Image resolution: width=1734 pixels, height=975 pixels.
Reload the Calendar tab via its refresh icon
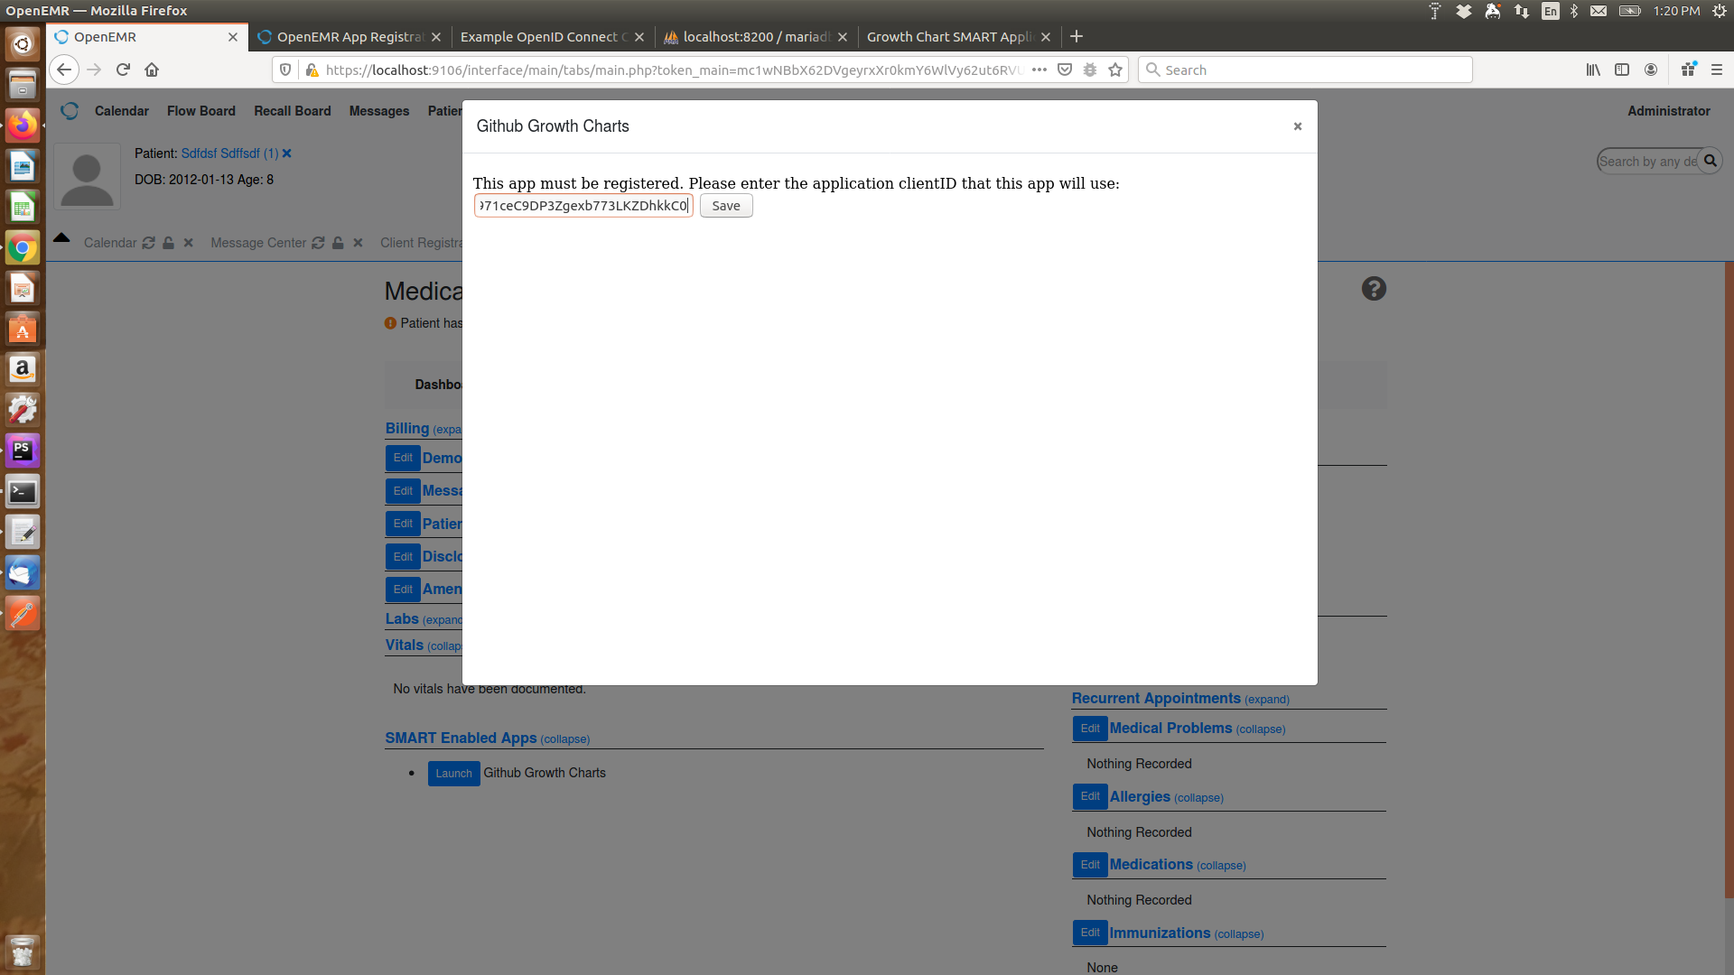[x=147, y=242]
